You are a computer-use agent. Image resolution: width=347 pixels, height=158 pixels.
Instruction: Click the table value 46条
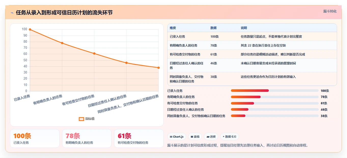click(214, 63)
